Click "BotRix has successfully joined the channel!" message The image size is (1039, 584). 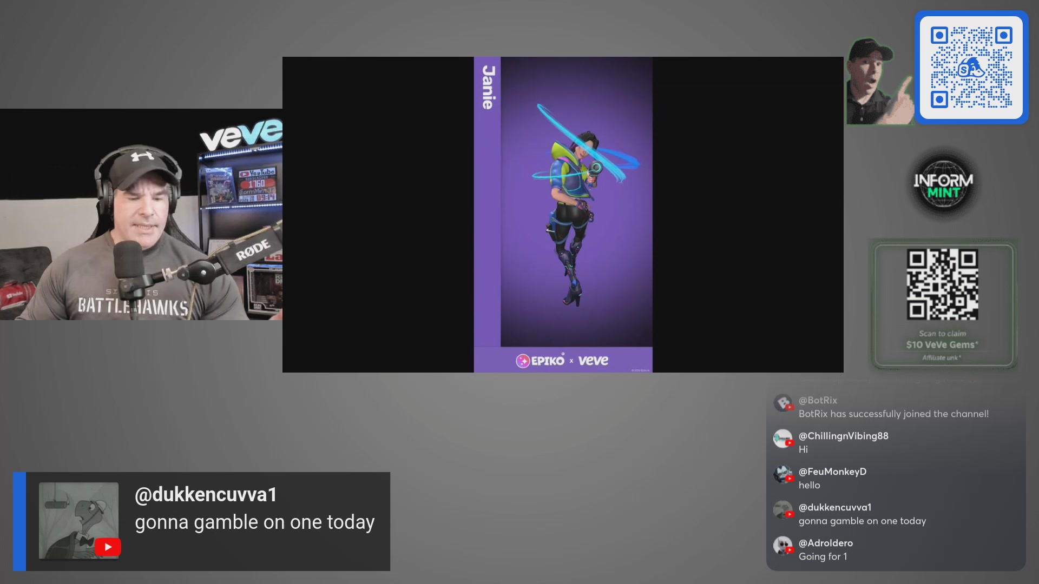(893, 414)
